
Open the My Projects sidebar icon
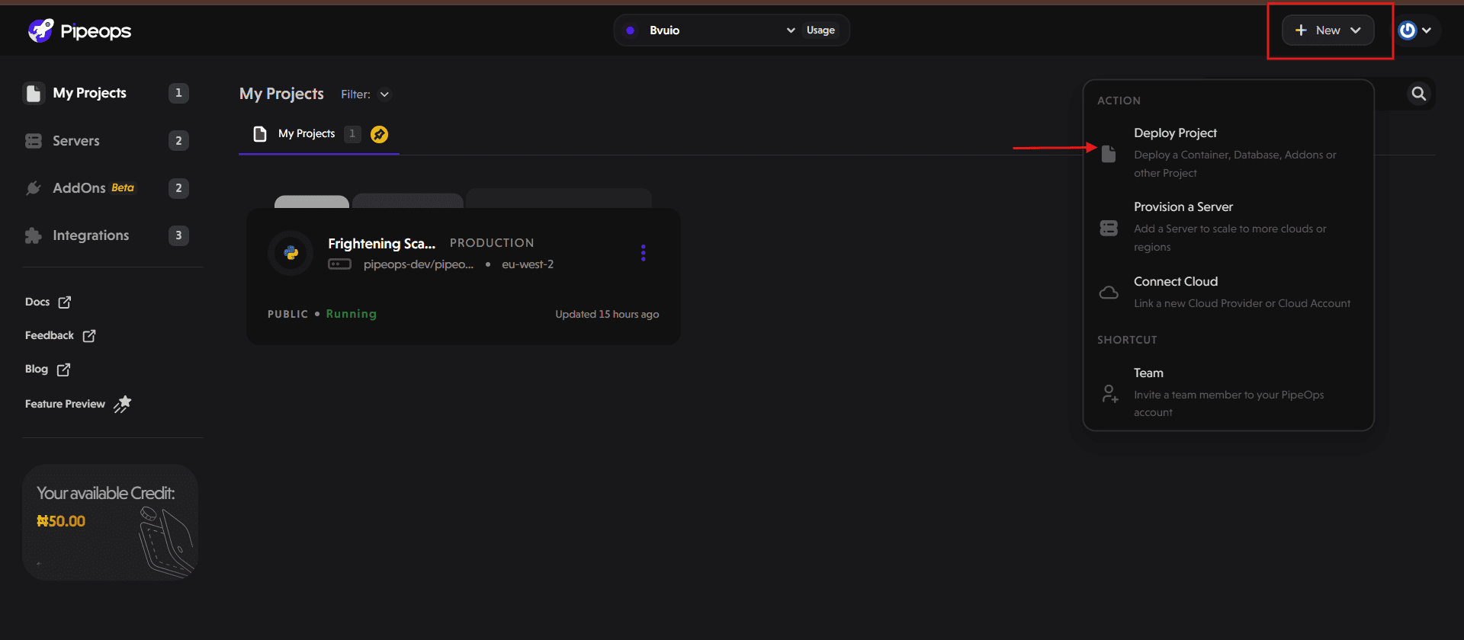(34, 93)
